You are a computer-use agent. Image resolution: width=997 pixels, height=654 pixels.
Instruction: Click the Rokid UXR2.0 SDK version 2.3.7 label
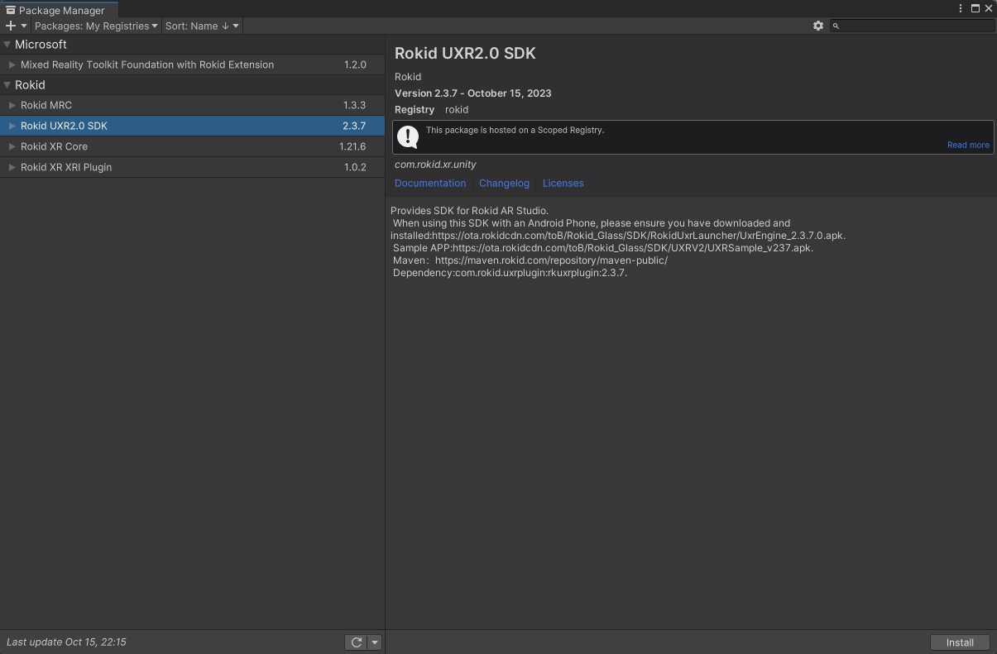(354, 126)
